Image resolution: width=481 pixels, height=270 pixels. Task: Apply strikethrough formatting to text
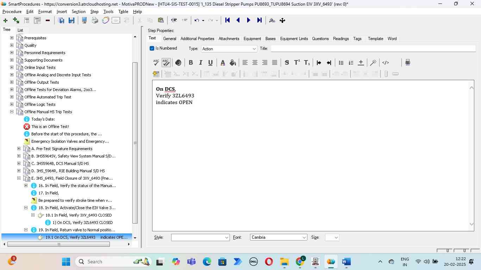coord(287,63)
